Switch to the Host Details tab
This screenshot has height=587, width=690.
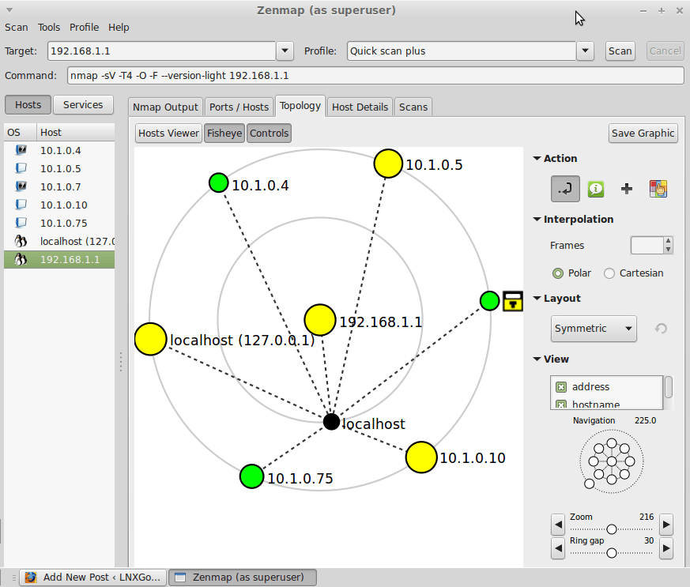pyautogui.click(x=360, y=107)
